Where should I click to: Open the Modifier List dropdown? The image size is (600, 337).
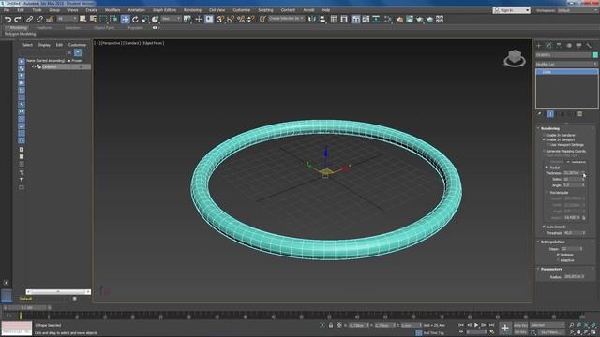pyautogui.click(x=566, y=65)
